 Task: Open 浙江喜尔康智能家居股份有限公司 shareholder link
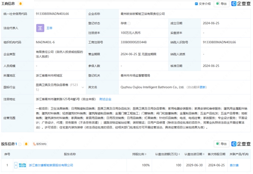51,165
